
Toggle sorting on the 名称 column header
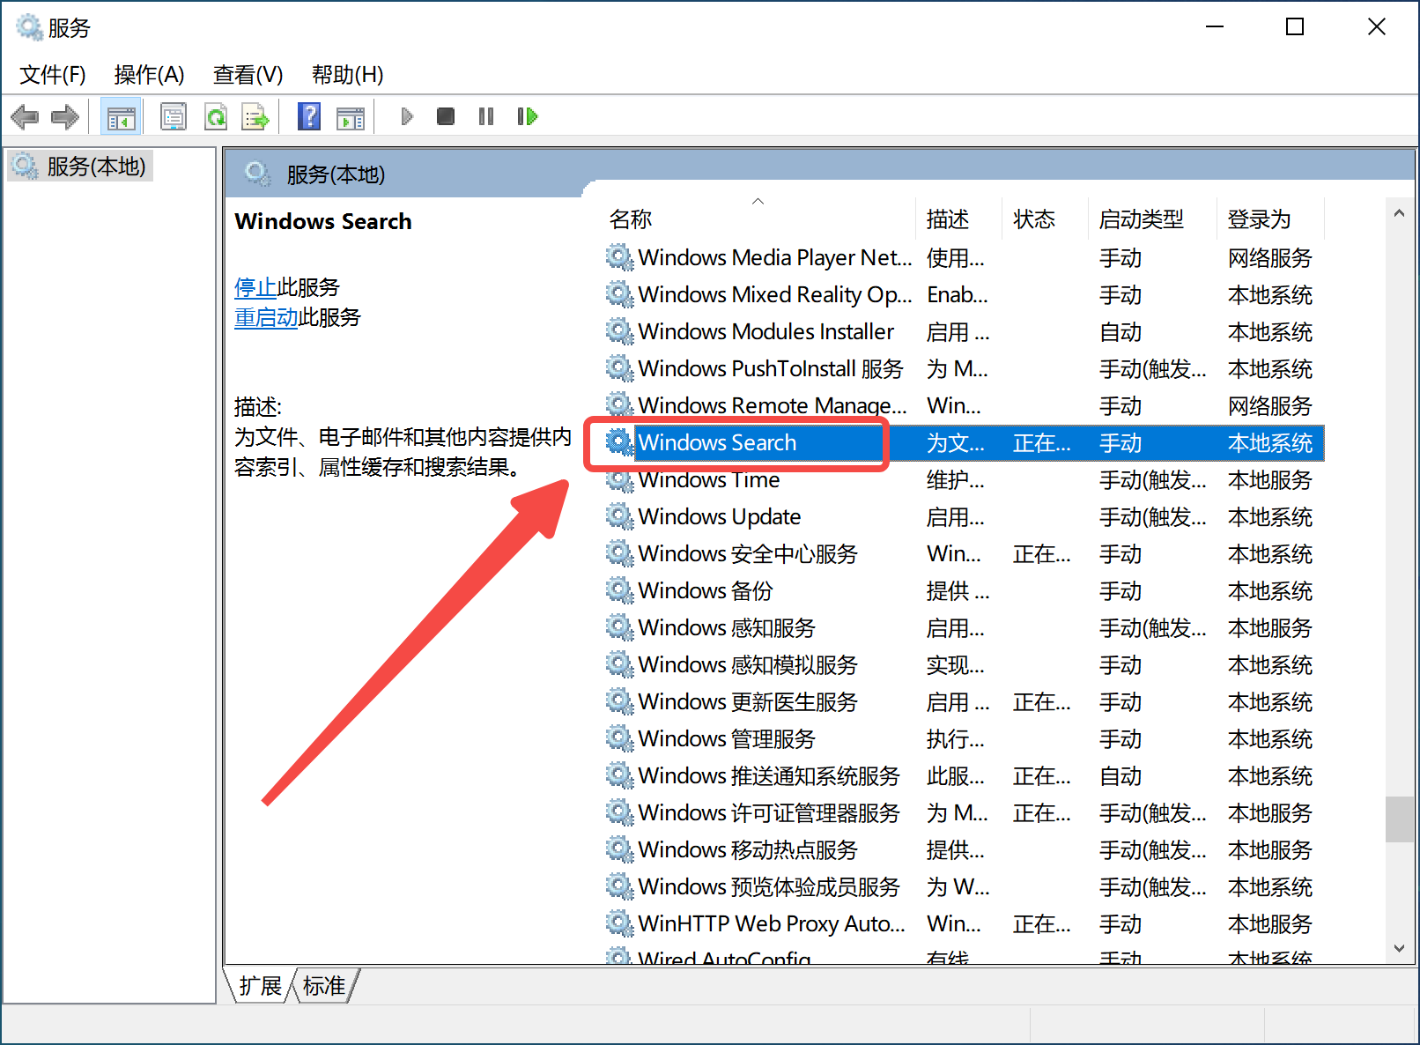(x=631, y=219)
